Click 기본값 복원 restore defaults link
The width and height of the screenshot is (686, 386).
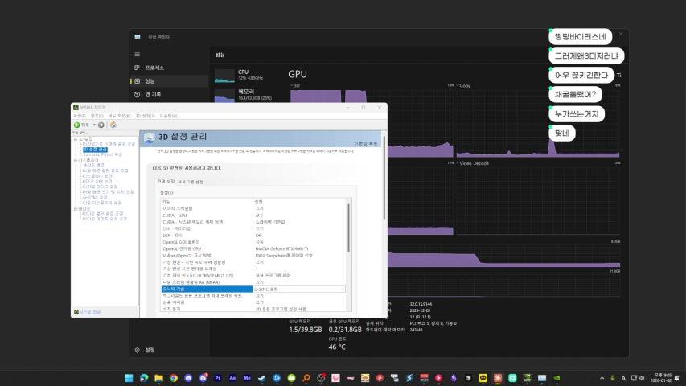pos(366,144)
